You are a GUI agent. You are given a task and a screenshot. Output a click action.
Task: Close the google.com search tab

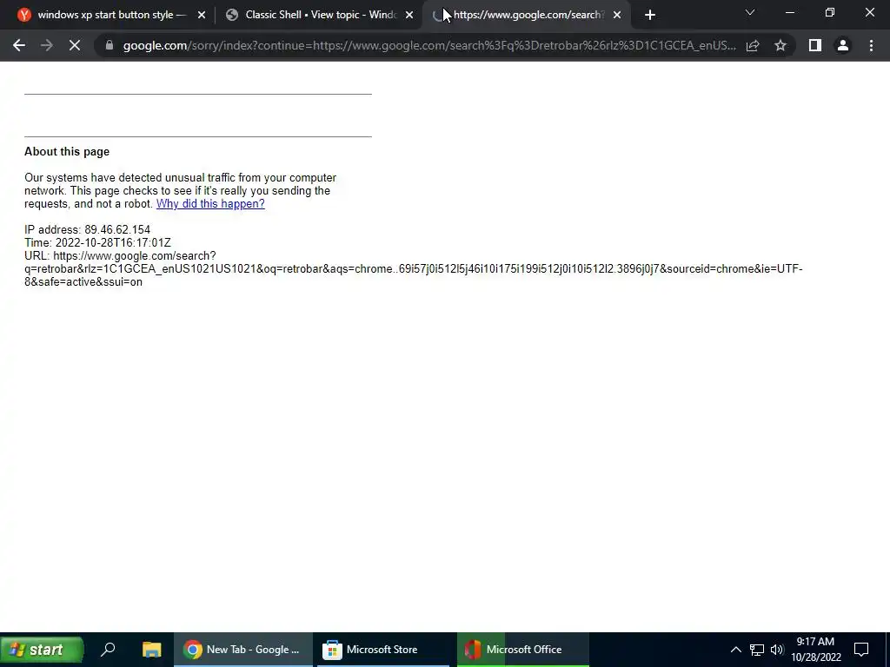click(x=617, y=15)
